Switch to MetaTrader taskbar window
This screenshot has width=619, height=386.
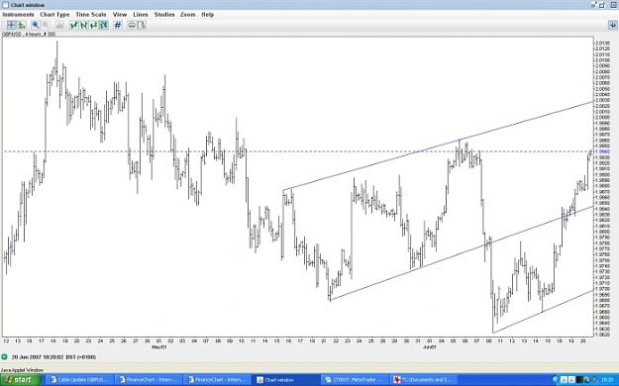[x=354, y=380]
